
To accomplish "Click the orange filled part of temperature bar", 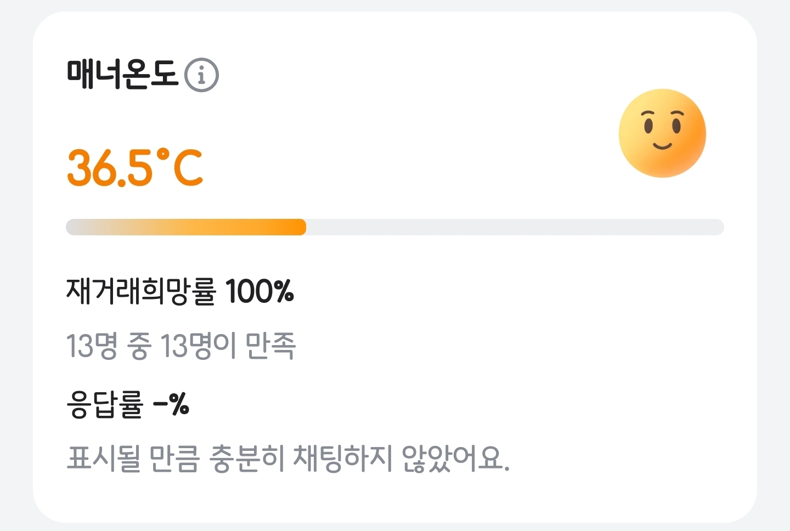I will click(x=219, y=227).
